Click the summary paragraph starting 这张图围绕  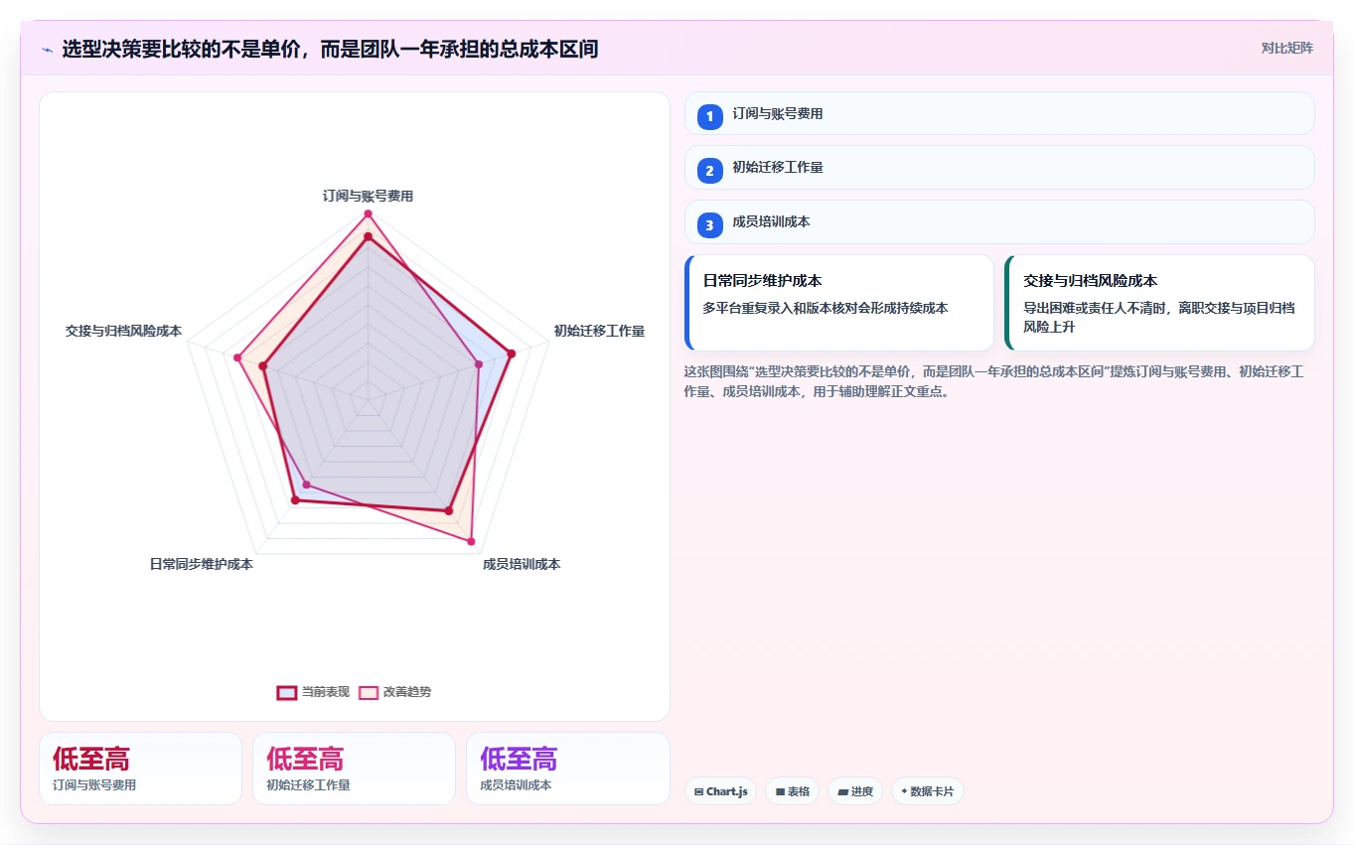click(993, 381)
